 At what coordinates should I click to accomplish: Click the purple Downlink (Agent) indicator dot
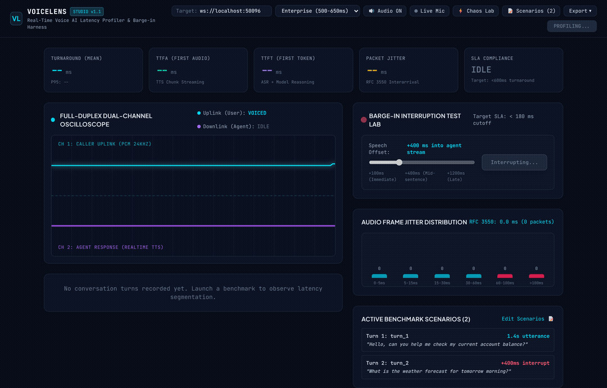click(x=199, y=127)
